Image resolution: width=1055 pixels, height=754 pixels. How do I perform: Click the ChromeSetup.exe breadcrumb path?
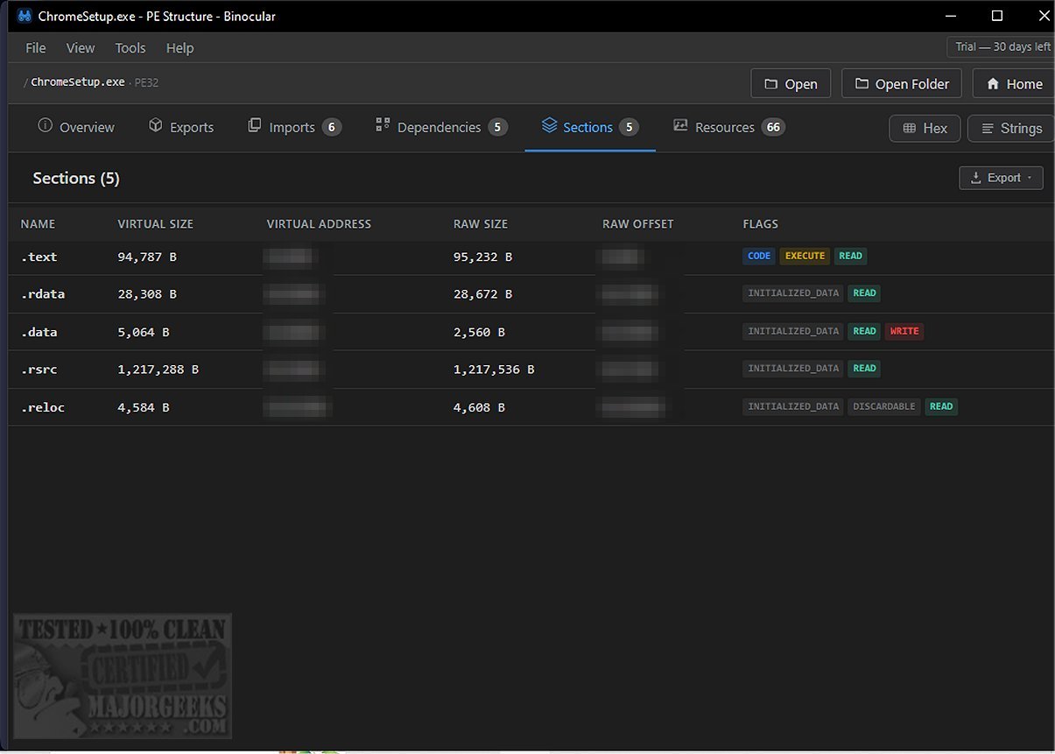click(78, 82)
